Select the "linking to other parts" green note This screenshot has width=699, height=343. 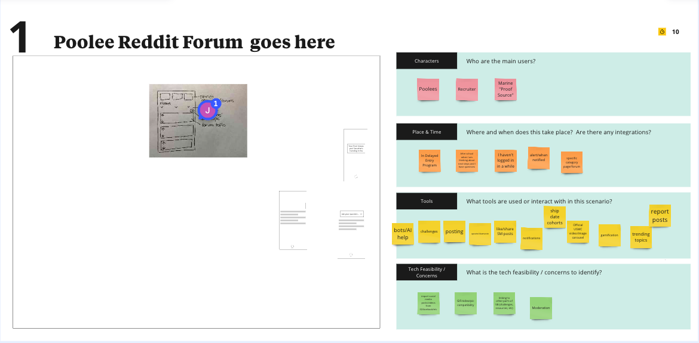[x=504, y=304]
